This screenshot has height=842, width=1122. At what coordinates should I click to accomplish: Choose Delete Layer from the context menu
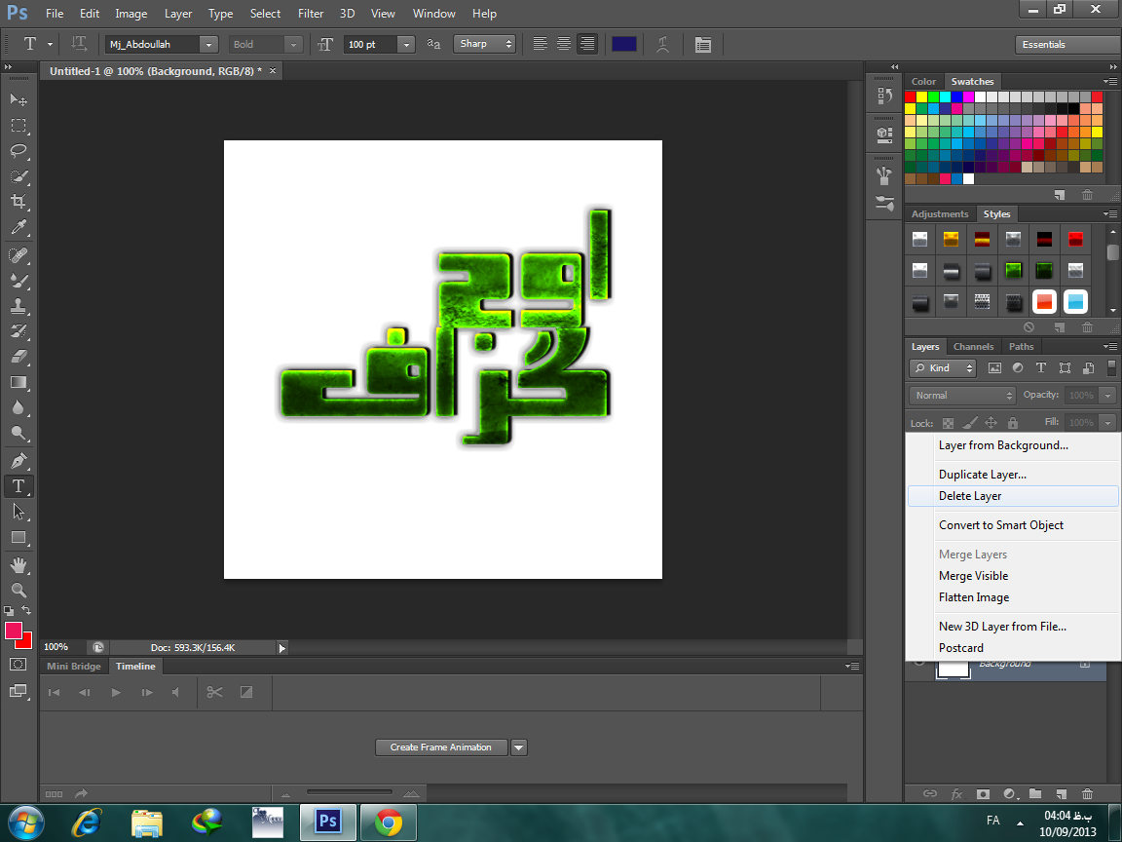(x=970, y=496)
